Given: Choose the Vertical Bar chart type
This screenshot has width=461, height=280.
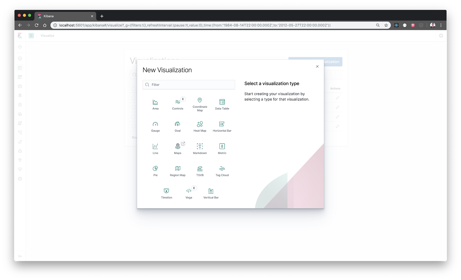Looking at the screenshot, I should click(211, 193).
